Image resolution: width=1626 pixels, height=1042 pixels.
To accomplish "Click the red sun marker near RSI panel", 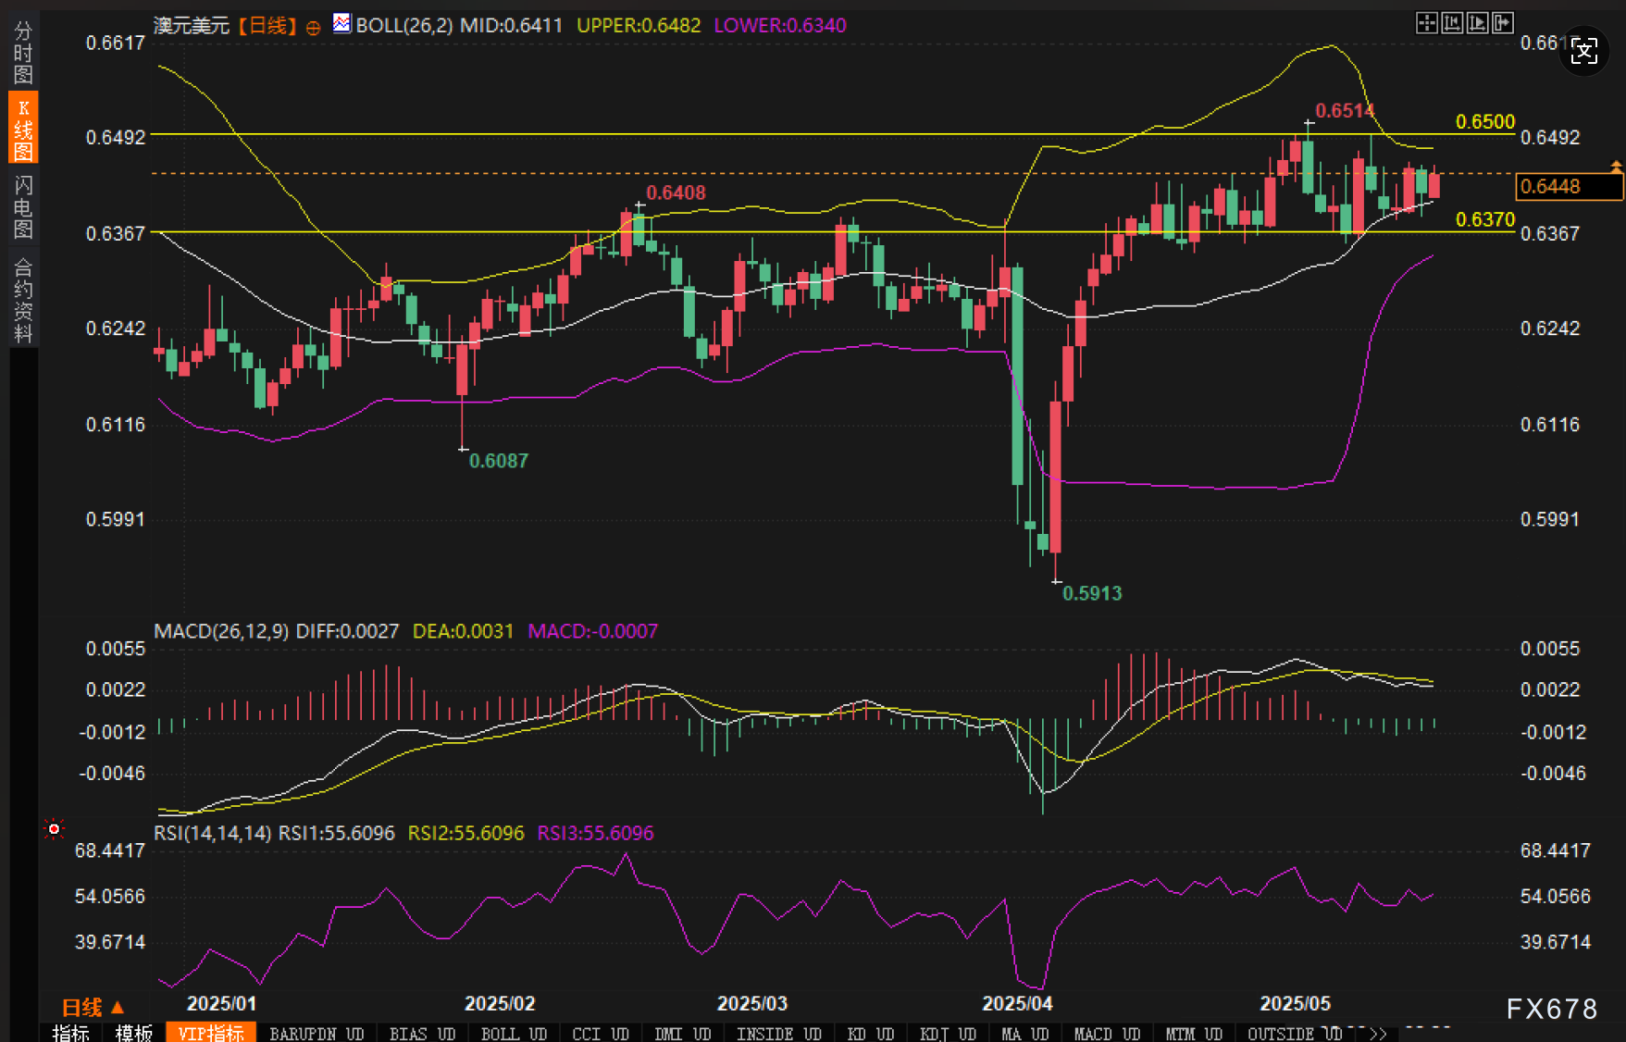I will coord(54,828).
